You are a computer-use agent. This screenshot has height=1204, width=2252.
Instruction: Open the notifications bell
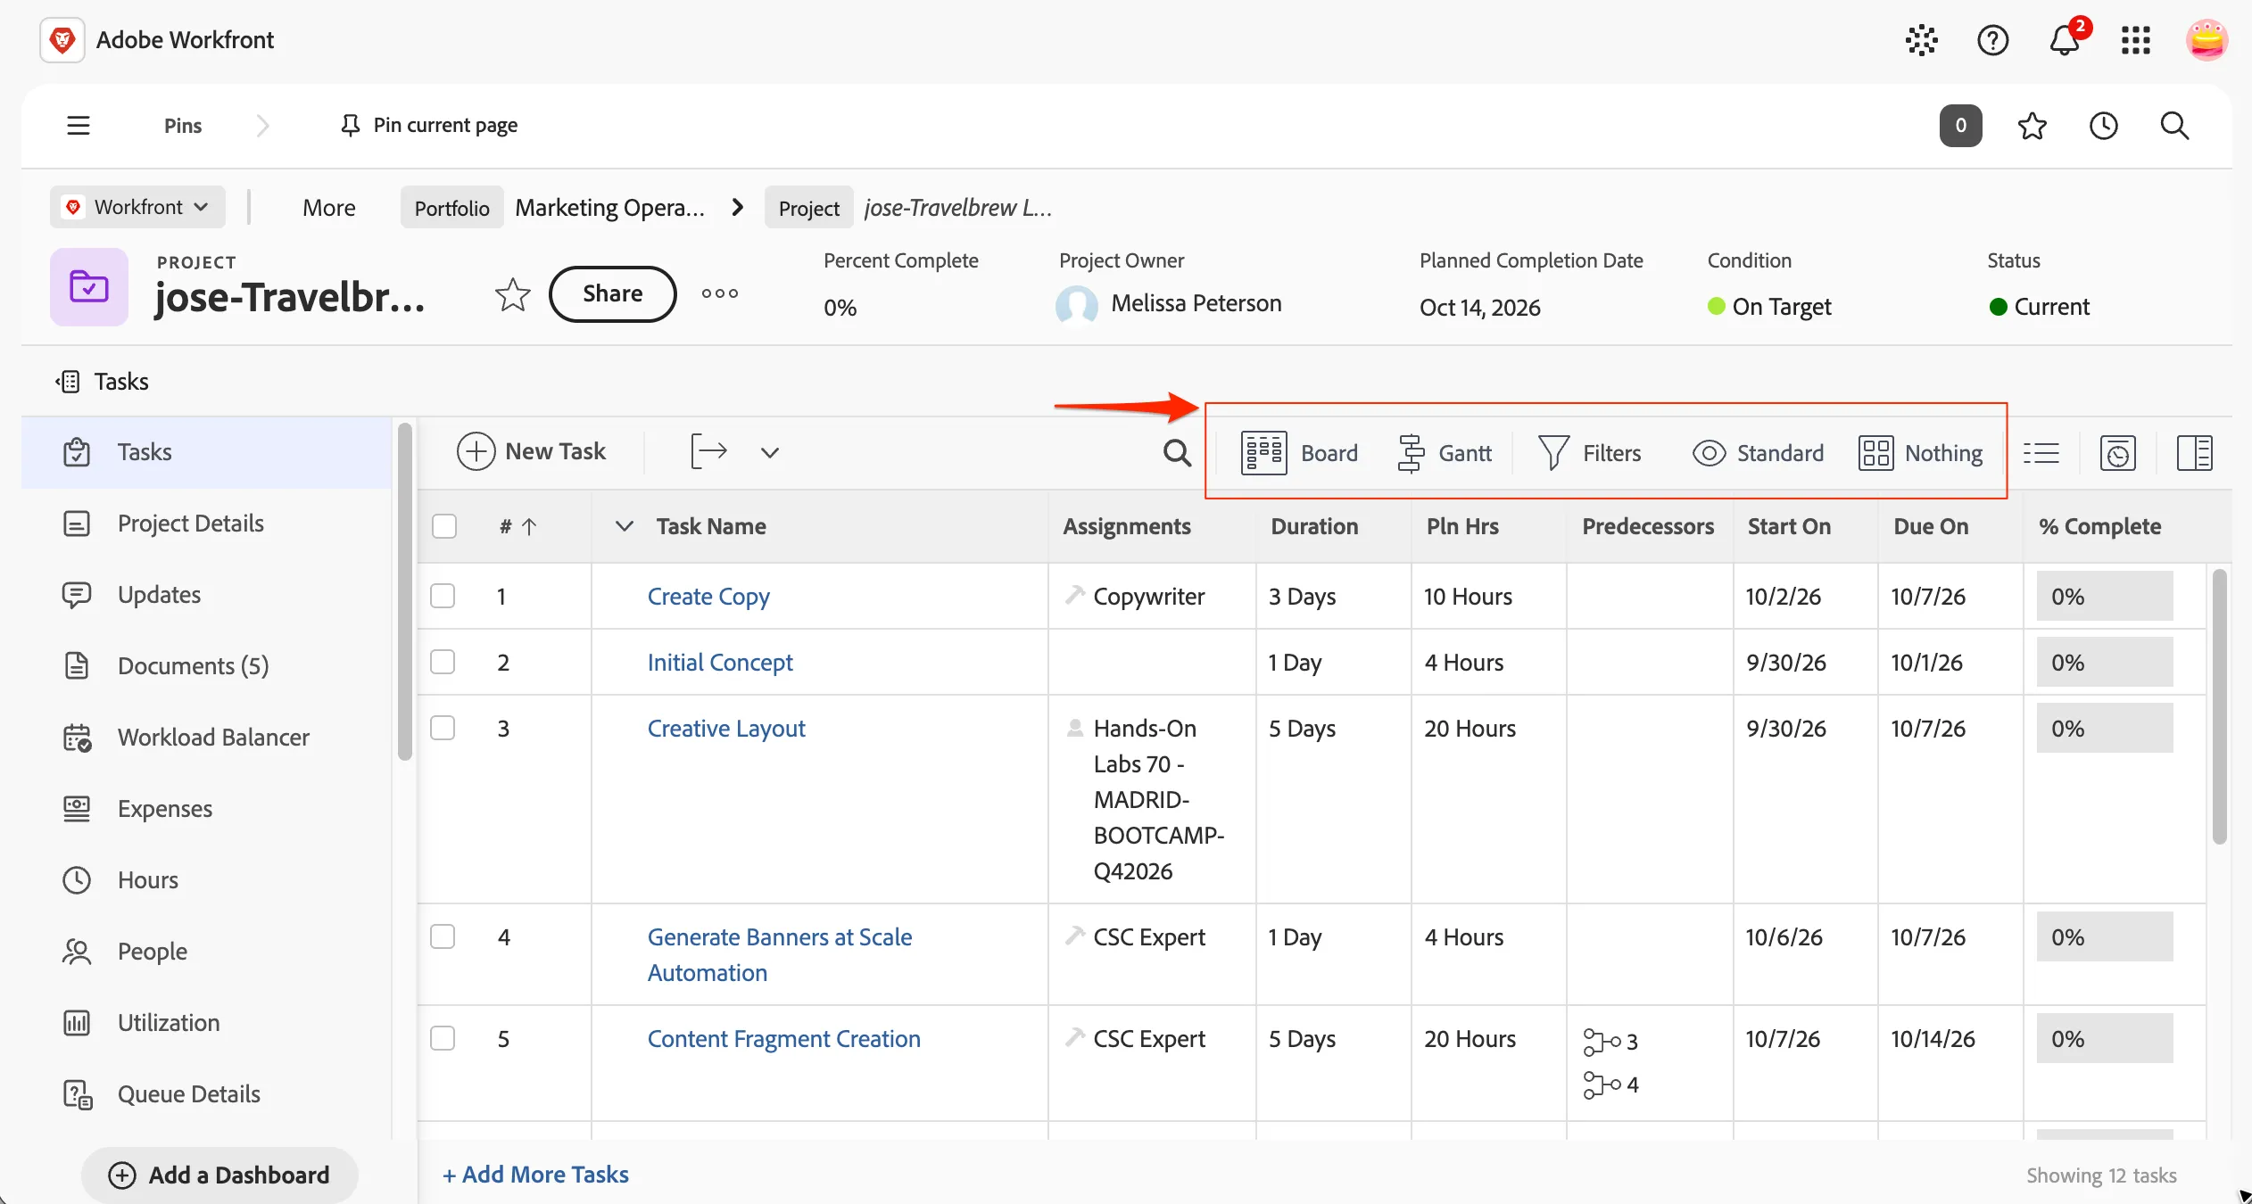click(2065, 40)
